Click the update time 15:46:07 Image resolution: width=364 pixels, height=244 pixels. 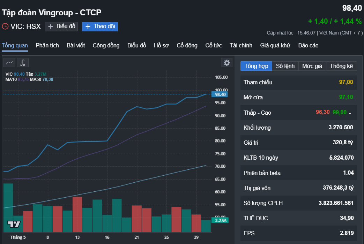306,33
